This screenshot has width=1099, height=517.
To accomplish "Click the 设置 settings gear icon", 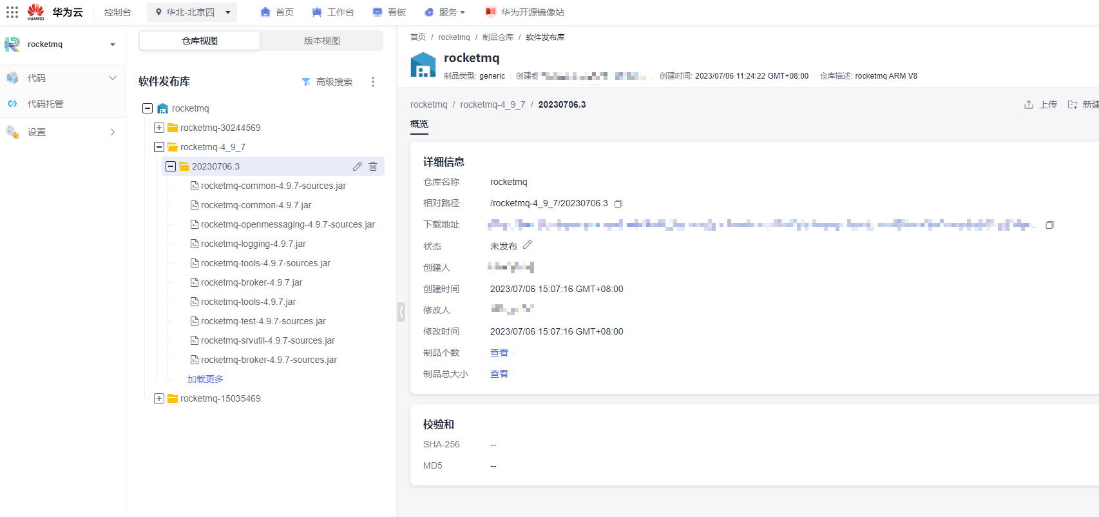I will point(12,132).
